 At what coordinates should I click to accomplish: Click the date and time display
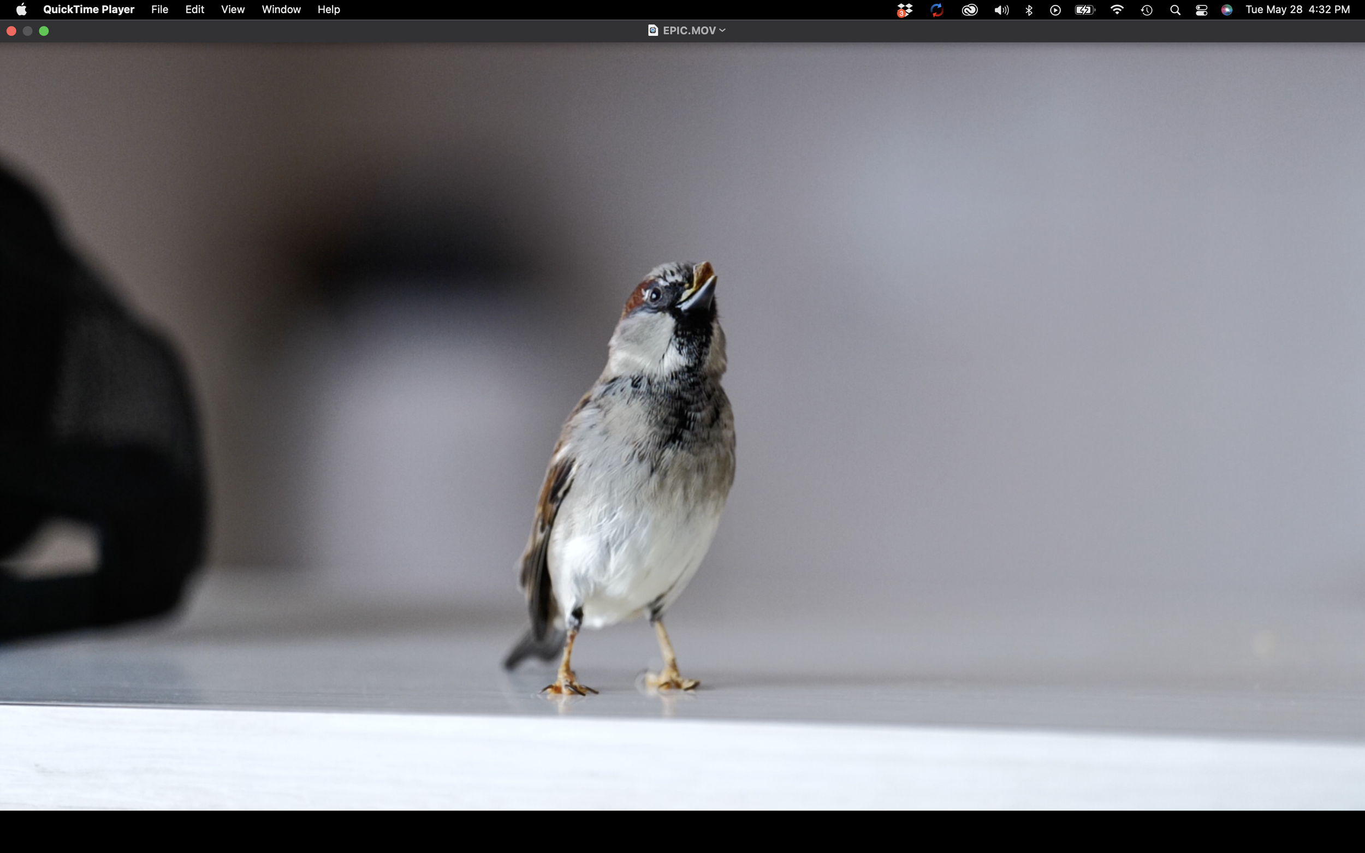coord(1297,10)
